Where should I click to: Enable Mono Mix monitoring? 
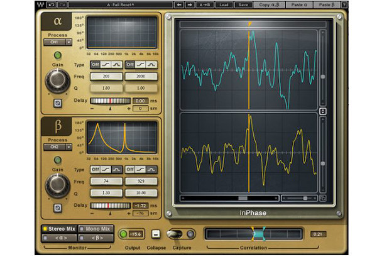coord(96,229)
